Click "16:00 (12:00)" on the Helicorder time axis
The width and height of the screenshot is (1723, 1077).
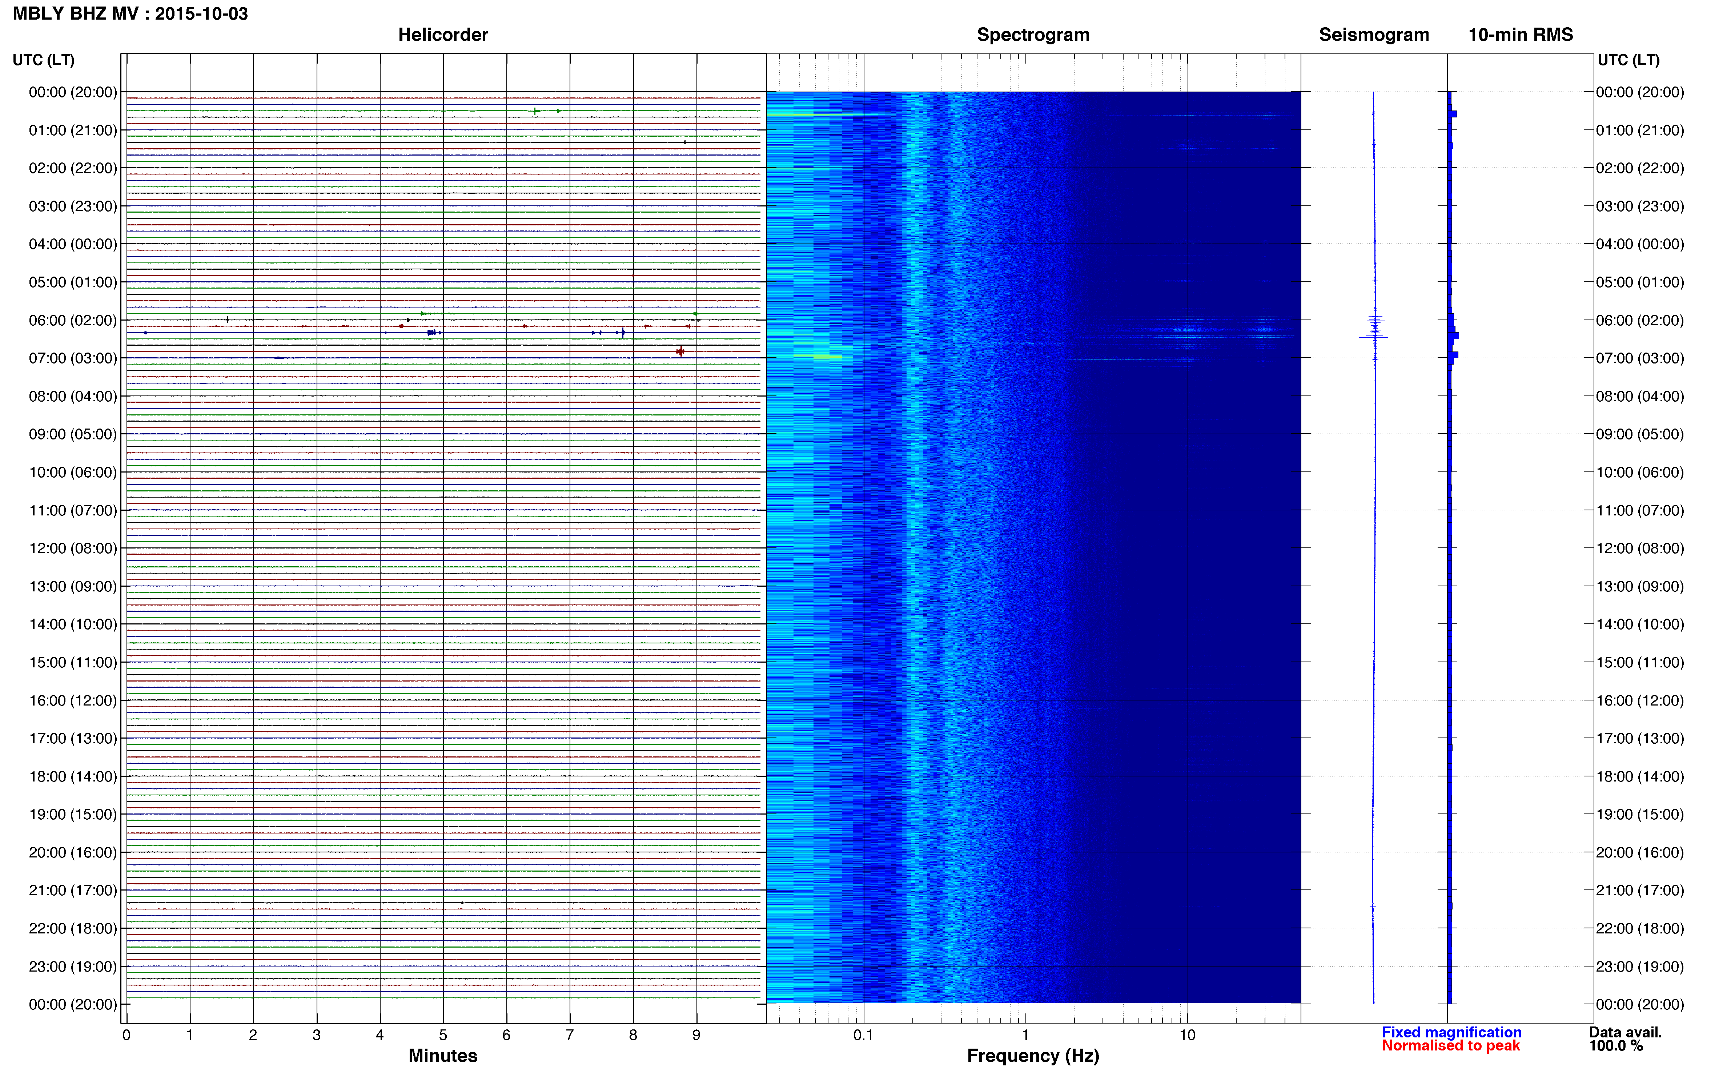click(x=73, y=700)
